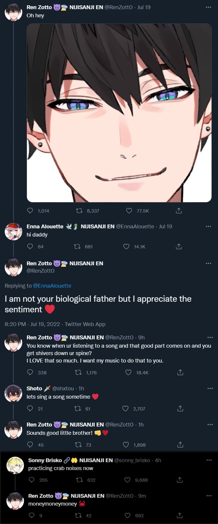Open the @EnnaAlouette mention link
The width and height of the screenshot is (218, 524).
pyautogui.click(x=52, y=286)
